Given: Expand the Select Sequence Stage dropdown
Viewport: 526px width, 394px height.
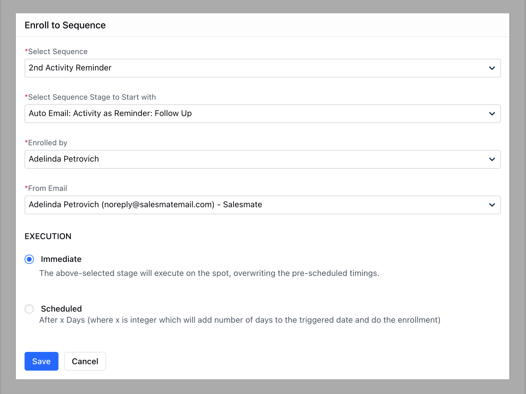Looking at the screenshot, I should (262, 114).
